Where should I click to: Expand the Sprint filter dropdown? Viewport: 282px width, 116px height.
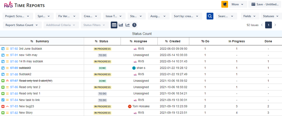pos(44,16)
